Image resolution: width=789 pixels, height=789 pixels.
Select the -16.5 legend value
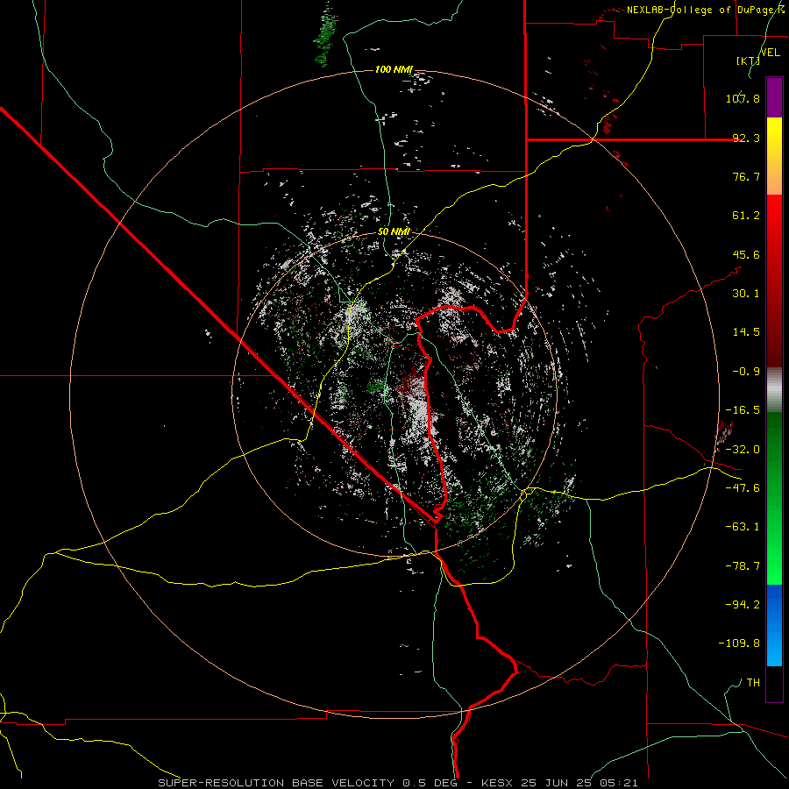pos(743,410)
